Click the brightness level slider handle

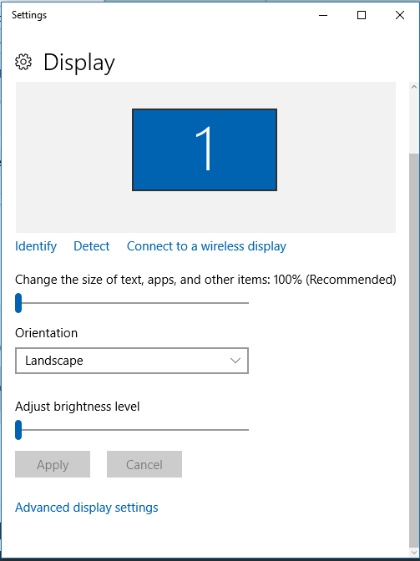[x=18, y=430]
